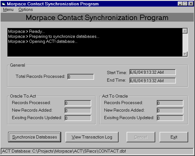
Task: Click Oracle To Act Exisitng Records Updated field
Action: click(78, 118)
